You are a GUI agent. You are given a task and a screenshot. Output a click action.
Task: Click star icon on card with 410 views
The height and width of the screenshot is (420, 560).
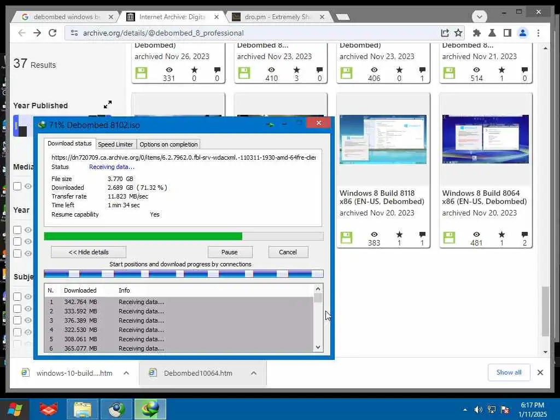296,69
